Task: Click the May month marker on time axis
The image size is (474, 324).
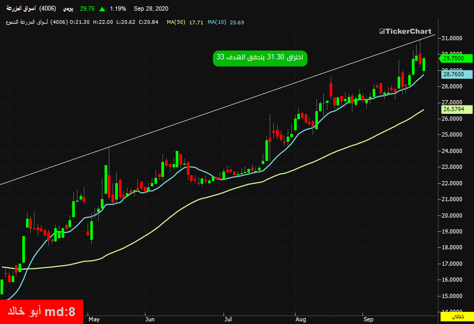Action: 94,319
